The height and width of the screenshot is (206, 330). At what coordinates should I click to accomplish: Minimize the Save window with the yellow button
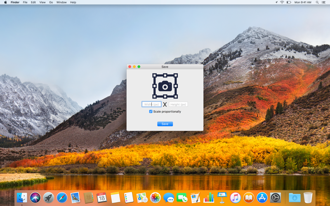pyautogui.click(x=134, y=67)
